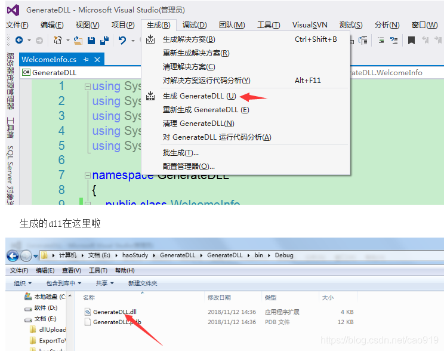Click the Open File folder icon
Screen dimensions: 444x351
point(78,41)
